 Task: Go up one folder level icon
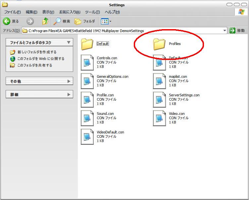(45, 21)
